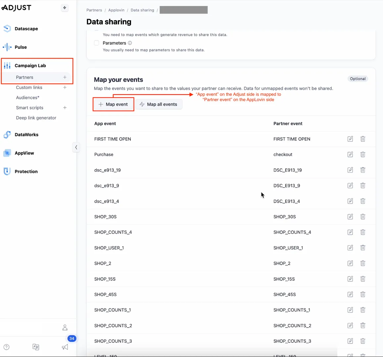Open the announcements megaphone icon

[65, 347]
